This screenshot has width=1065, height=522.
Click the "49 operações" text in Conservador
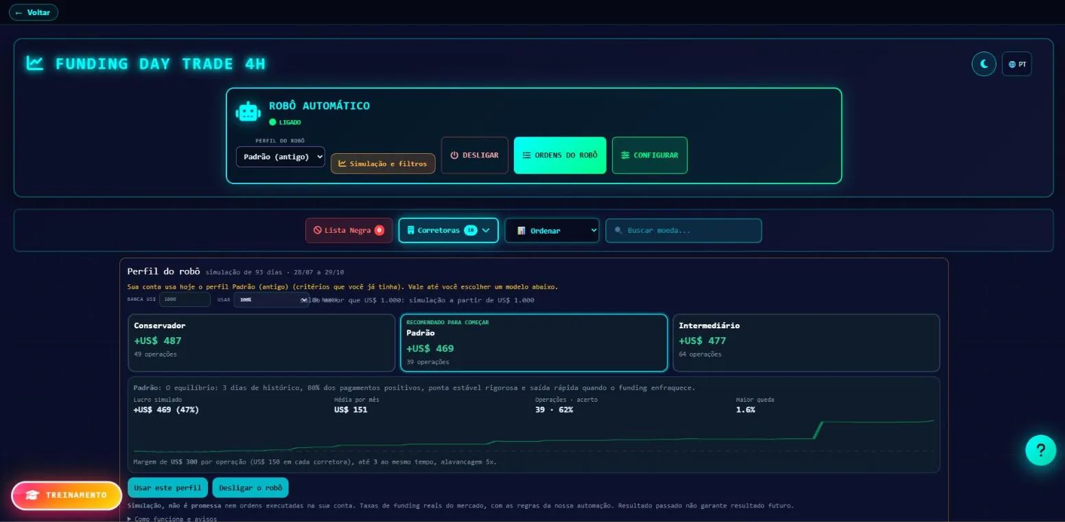155,354
